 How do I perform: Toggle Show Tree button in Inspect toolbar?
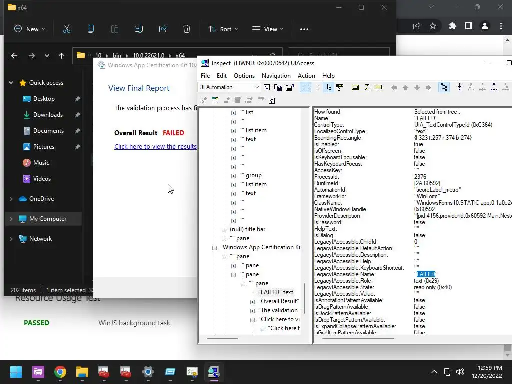click(x=444, y=87)
